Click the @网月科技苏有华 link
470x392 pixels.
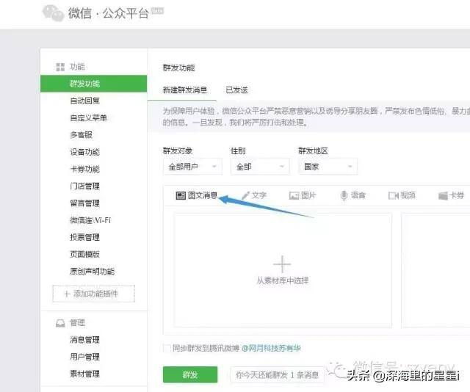(x=271, y=348)
